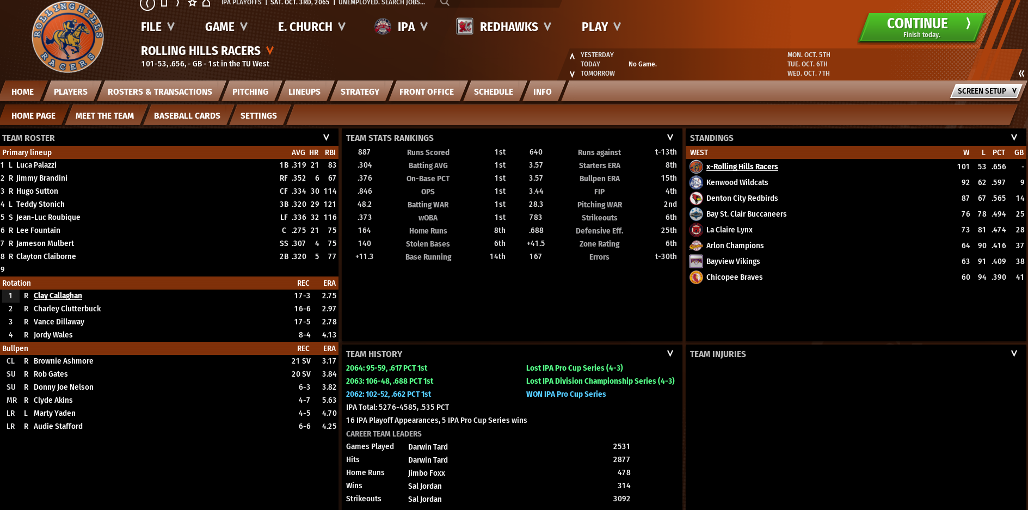Click the Kenwood Wildcats logo in standings

click(696, 182)
